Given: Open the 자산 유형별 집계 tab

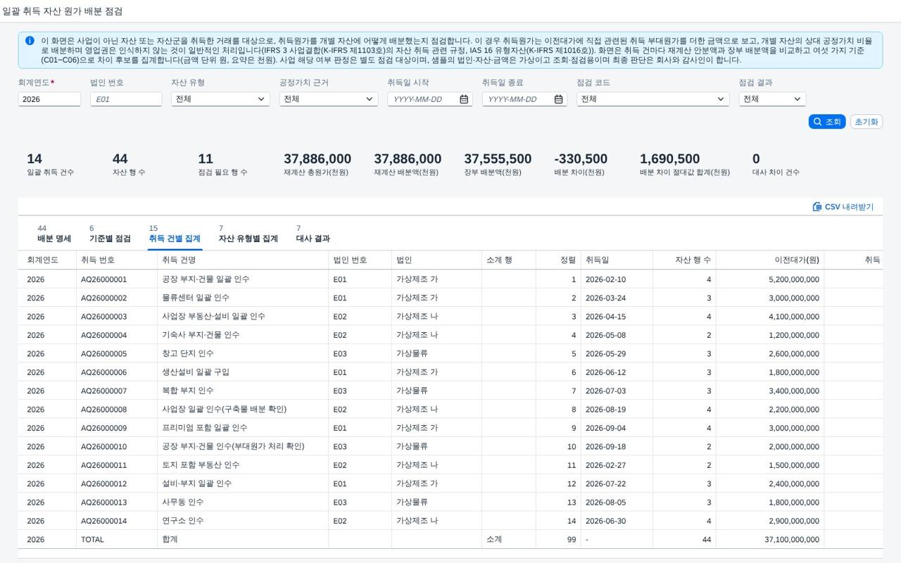Looking at the screenshot, I should [248, 234].
